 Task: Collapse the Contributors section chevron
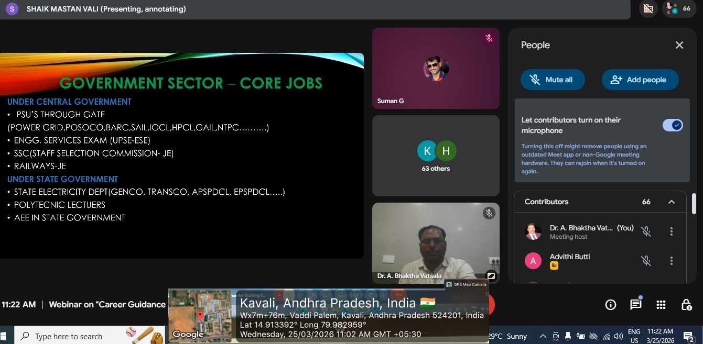671,202
